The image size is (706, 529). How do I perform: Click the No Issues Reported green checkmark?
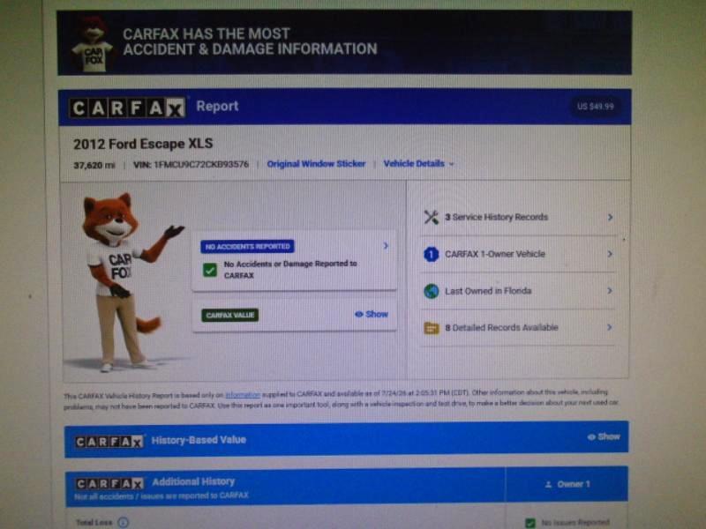point(530,523)
